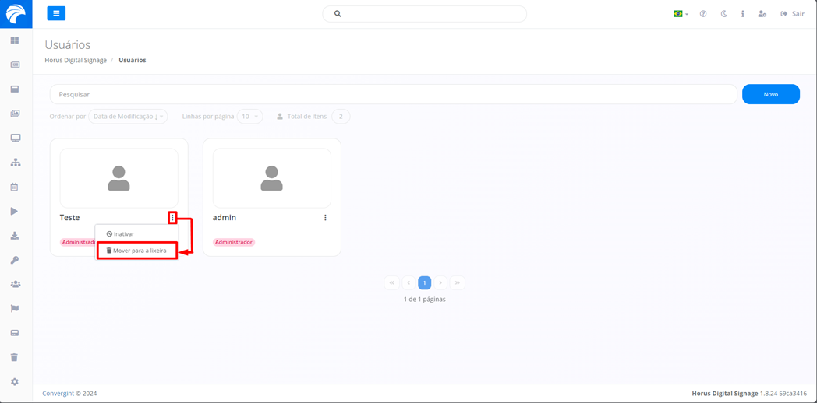This screenshot has width=817, height=403.
Task: Open the Brazil flag language dropdown
Action: 681,14
